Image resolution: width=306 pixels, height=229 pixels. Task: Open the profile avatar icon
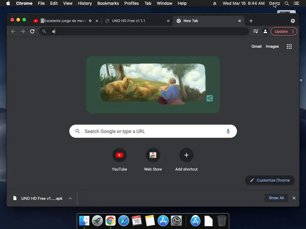(x=265, y=31)
